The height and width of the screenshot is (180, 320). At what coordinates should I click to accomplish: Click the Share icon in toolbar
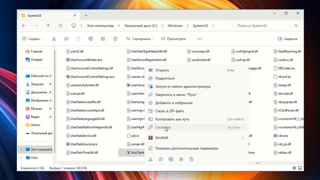(x=103, y=39)
